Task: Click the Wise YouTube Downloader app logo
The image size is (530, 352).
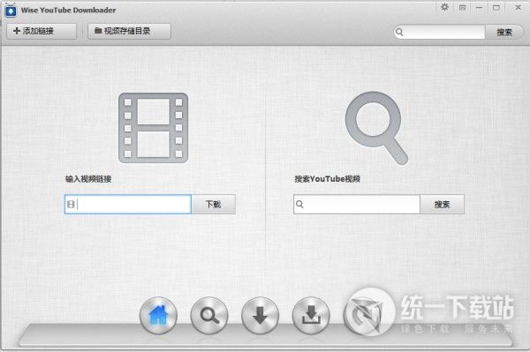Action: 11,11
